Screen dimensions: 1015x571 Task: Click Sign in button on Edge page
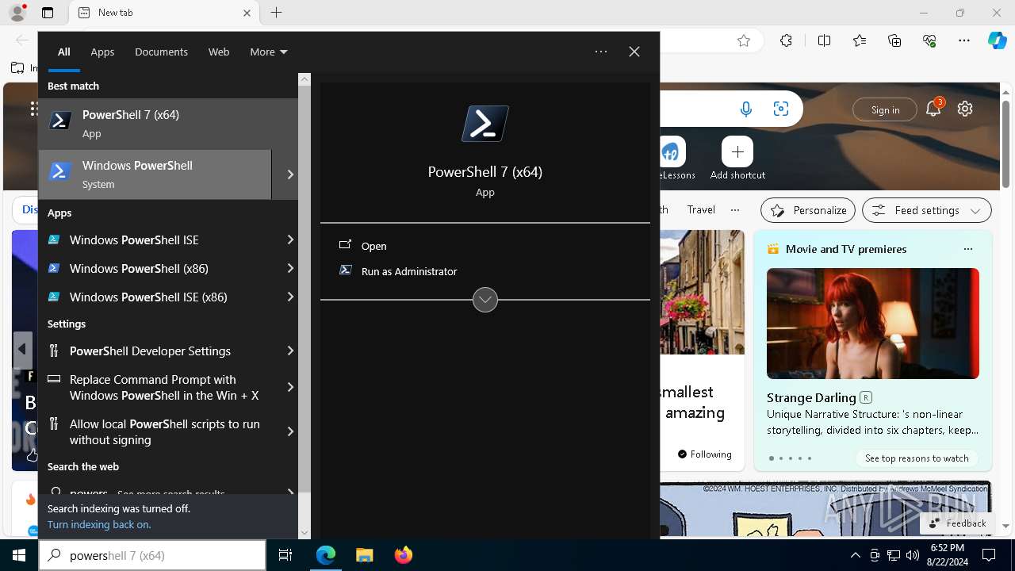885,109
